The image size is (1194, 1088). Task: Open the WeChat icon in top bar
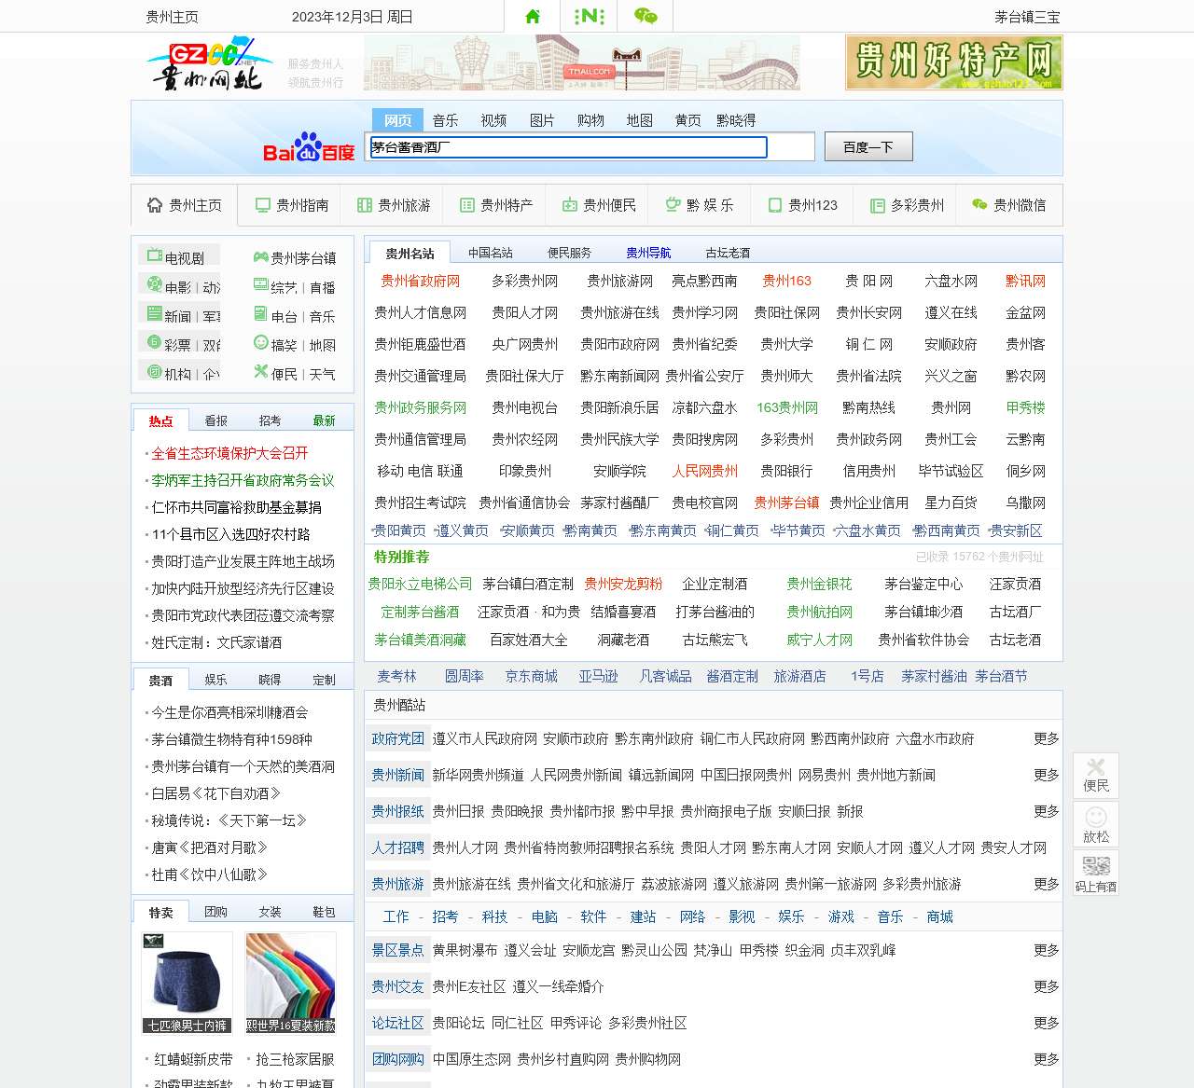tap(646, 16)
